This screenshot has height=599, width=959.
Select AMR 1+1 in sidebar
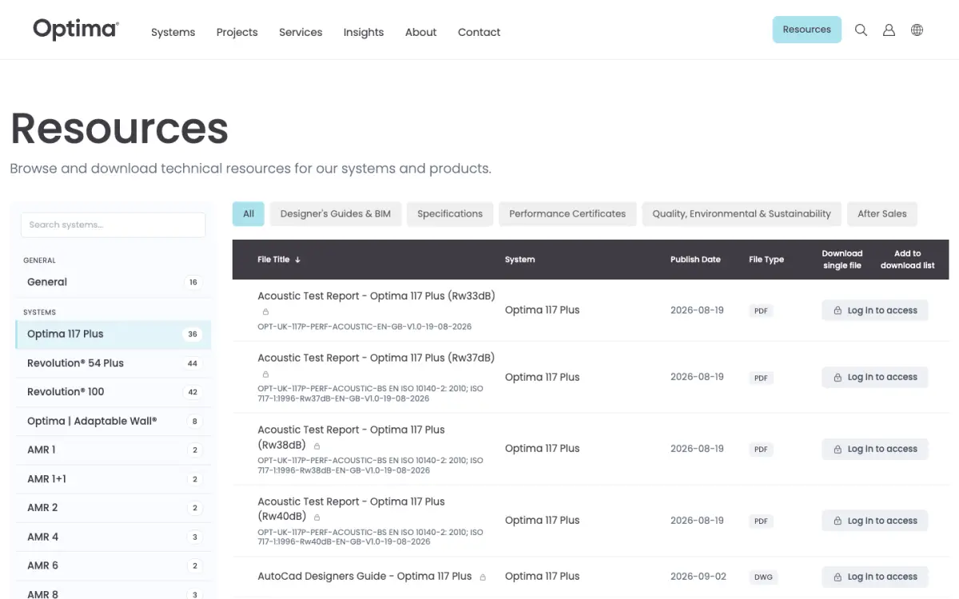point(113,479)
